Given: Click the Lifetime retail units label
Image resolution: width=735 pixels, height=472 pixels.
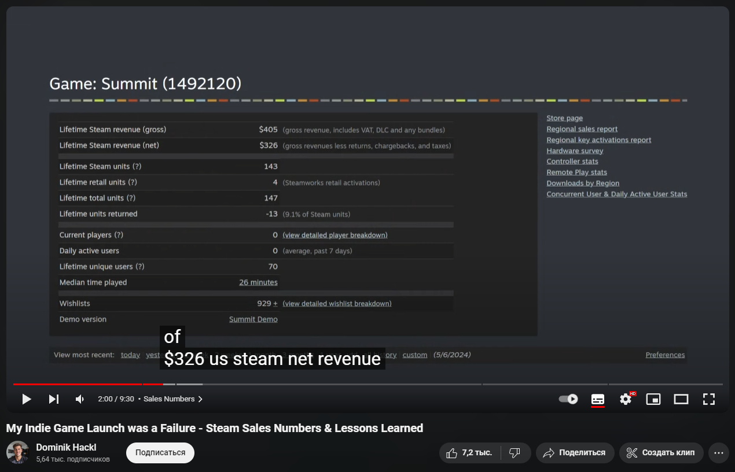Looking at the screenshot, I should click(98, 182).
